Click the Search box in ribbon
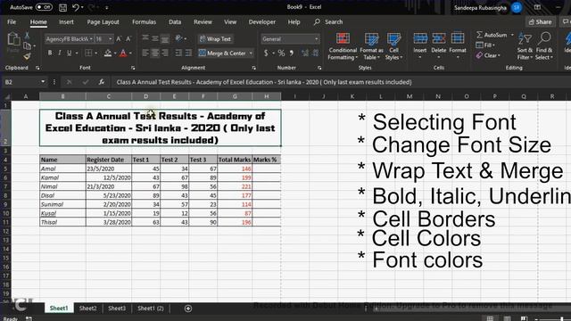The image size is (571, 321). (x=328, y=21)
